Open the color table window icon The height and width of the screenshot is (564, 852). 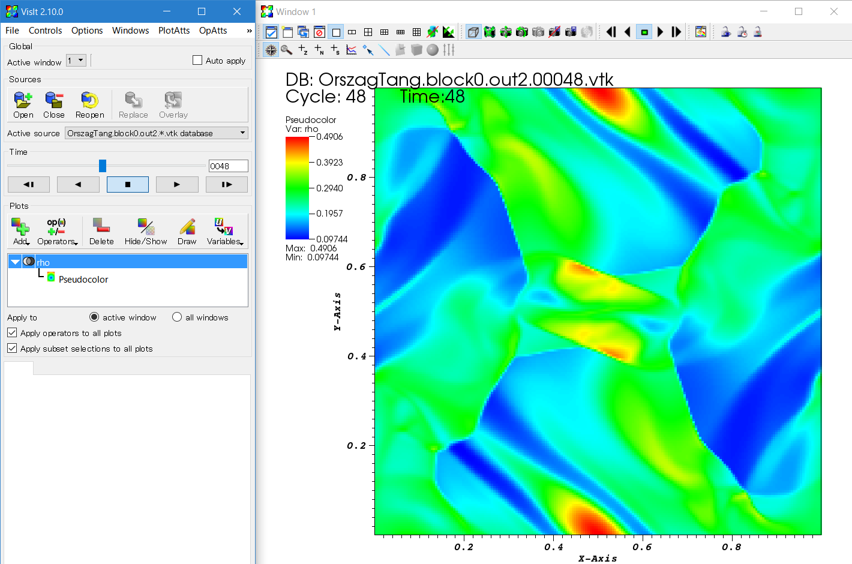pyautogui.click(x=701, y=32)
